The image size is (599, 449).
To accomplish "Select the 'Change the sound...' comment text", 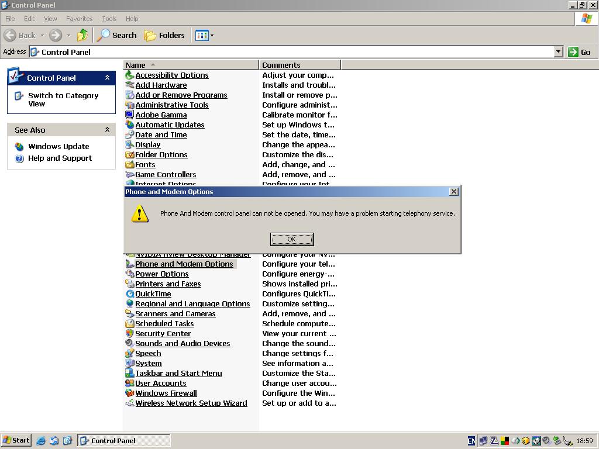I will point(299,343).
